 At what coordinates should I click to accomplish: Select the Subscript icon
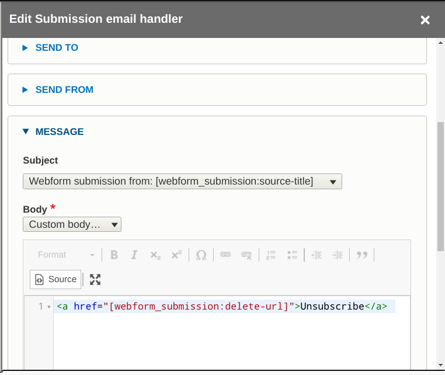point(155,255)
